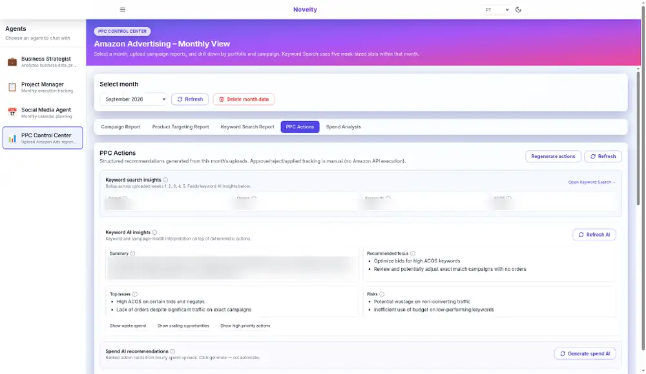This screenshot has height=374, width=646.
Task: Click Refresh next to the month selector
Action: (x=190, y=99)
